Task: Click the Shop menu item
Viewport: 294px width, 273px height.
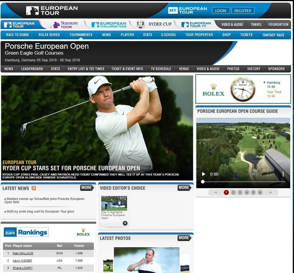Action: point(226,35)
